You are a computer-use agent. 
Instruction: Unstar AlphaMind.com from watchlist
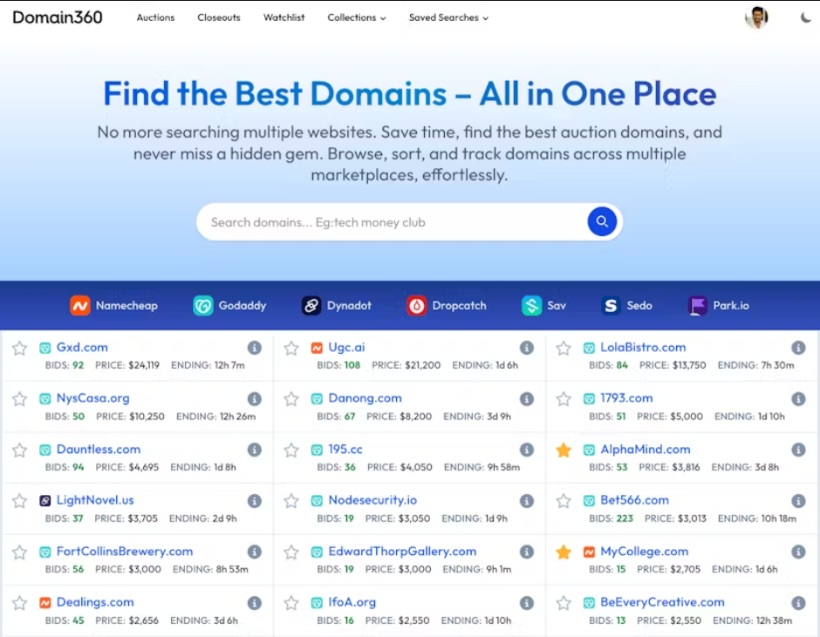(564, 450)
